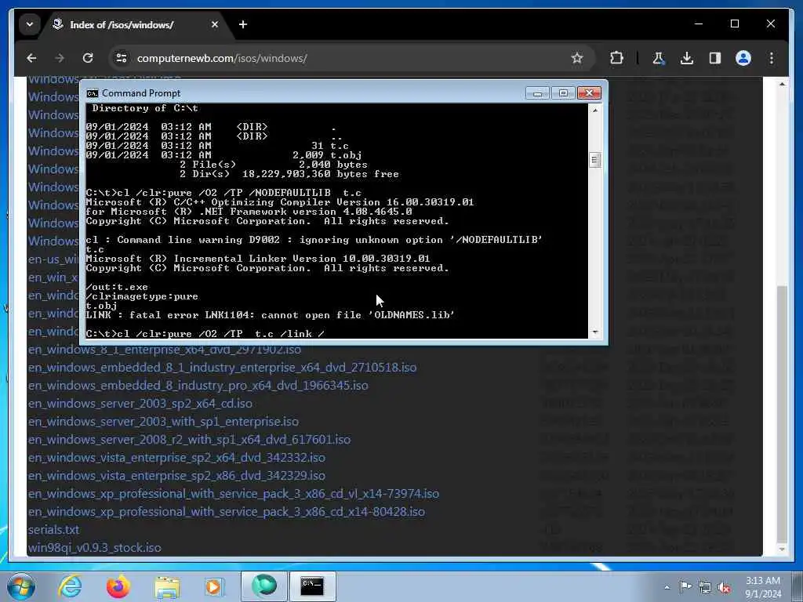This screenshot has height=602, width=803.
Task: Open the Windows Start menu orb
Action: point(20,586)
